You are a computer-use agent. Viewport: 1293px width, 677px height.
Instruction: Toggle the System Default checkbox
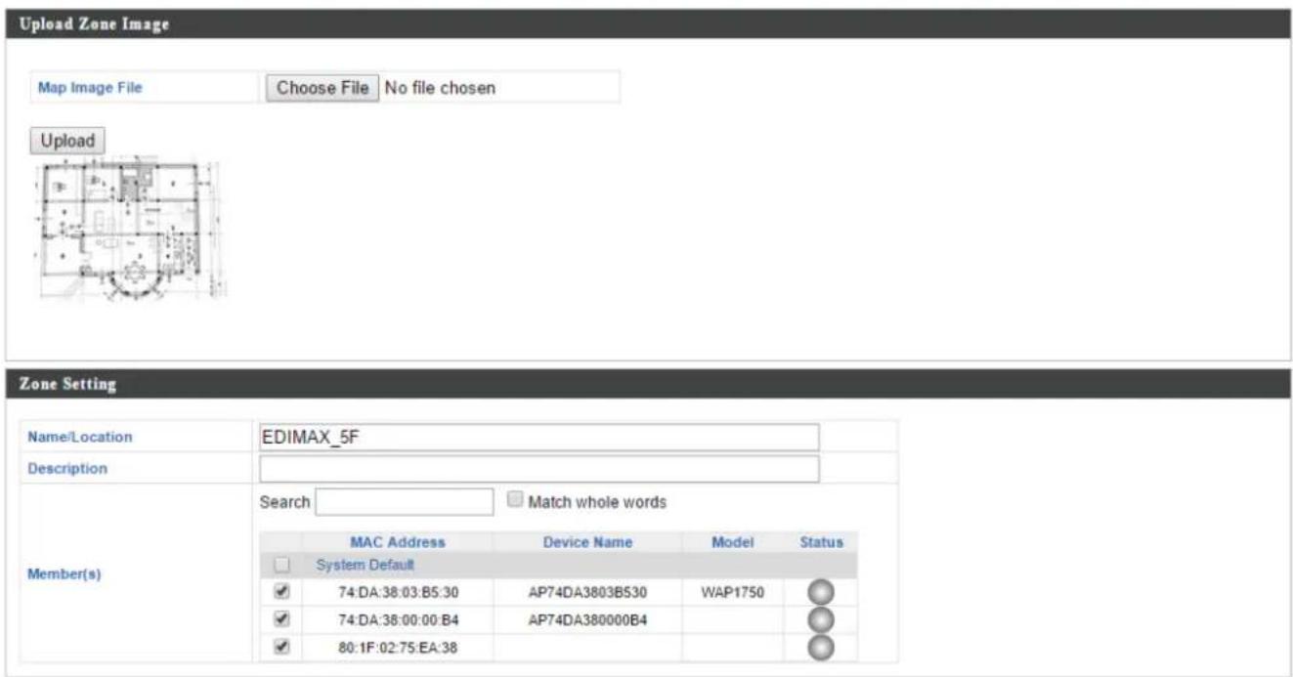coord(282,565)
